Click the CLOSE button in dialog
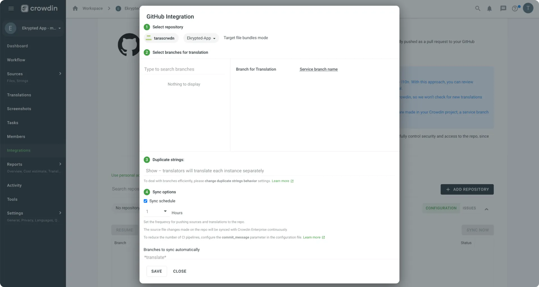The image size is (539, 287). pos(180,271)
